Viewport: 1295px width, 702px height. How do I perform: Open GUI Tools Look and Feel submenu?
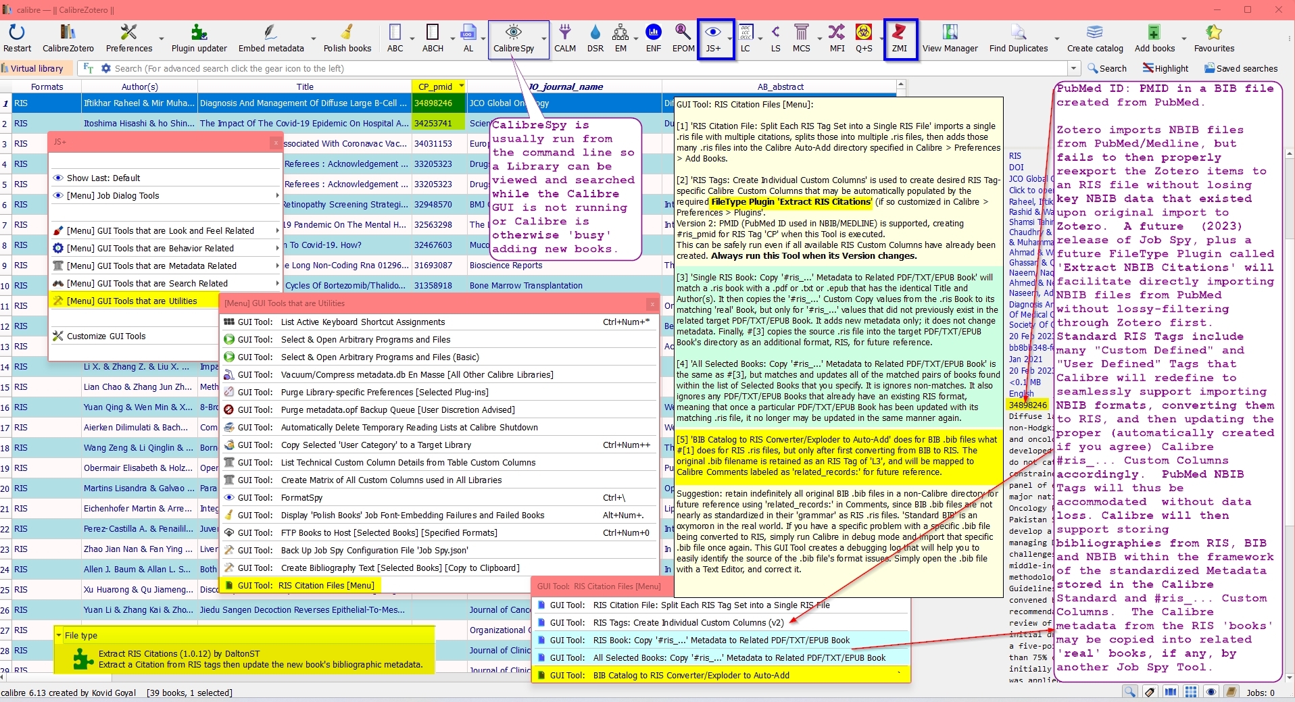coord(166,231)
